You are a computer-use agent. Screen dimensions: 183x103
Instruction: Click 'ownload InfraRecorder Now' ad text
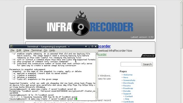[115, 51]
